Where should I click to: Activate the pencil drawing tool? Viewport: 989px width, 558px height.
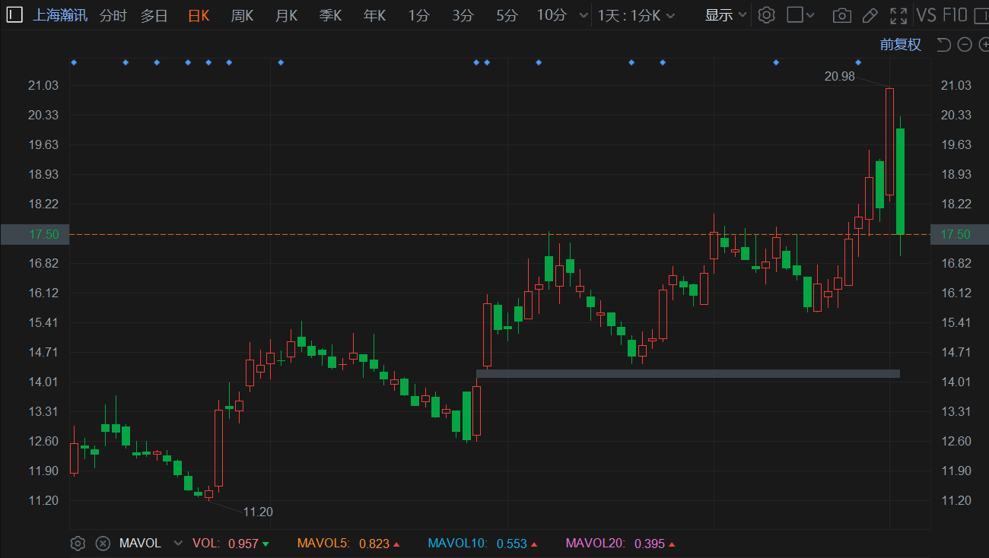pyautogui.click(x=870, y=15)
